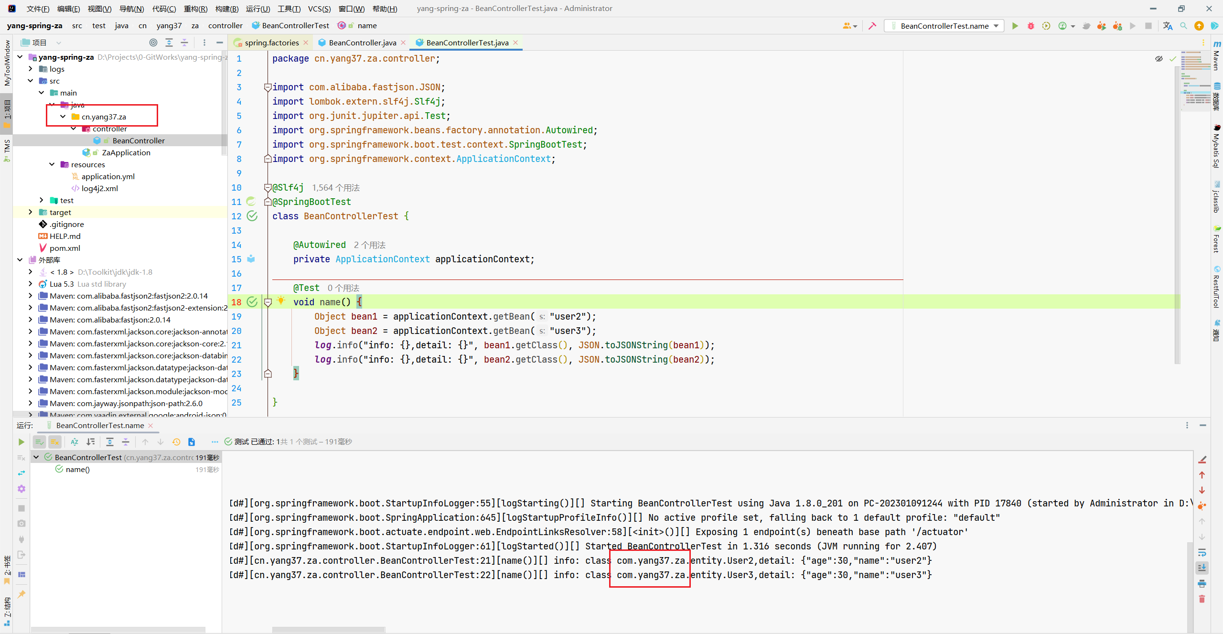Select name() test result
The height and width of the screenshot is (634, 1223).
[77, 469]
